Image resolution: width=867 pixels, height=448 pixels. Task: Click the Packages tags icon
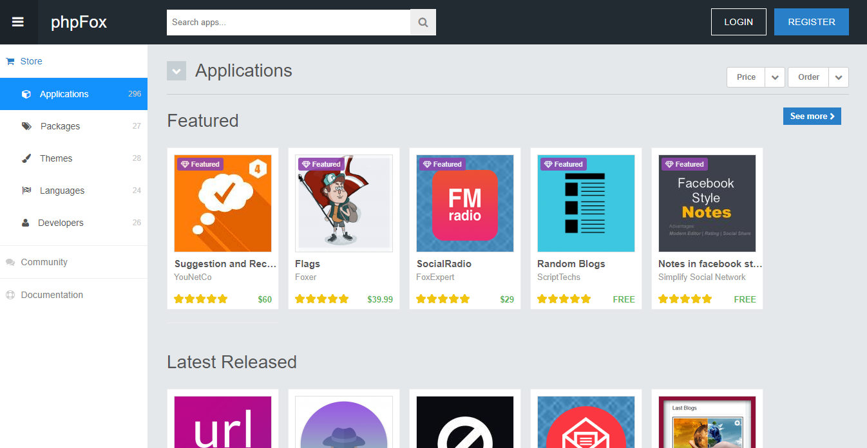click(x=26, y=126)
